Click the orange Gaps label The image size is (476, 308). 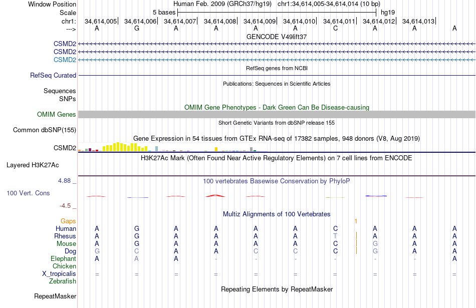pos(68,221)
